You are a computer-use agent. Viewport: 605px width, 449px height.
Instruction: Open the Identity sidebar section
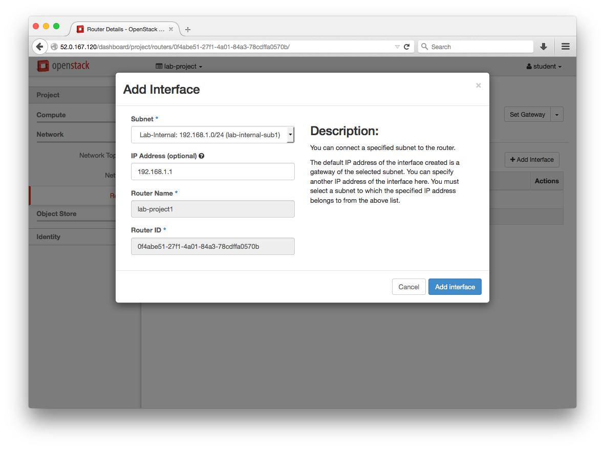48,237
